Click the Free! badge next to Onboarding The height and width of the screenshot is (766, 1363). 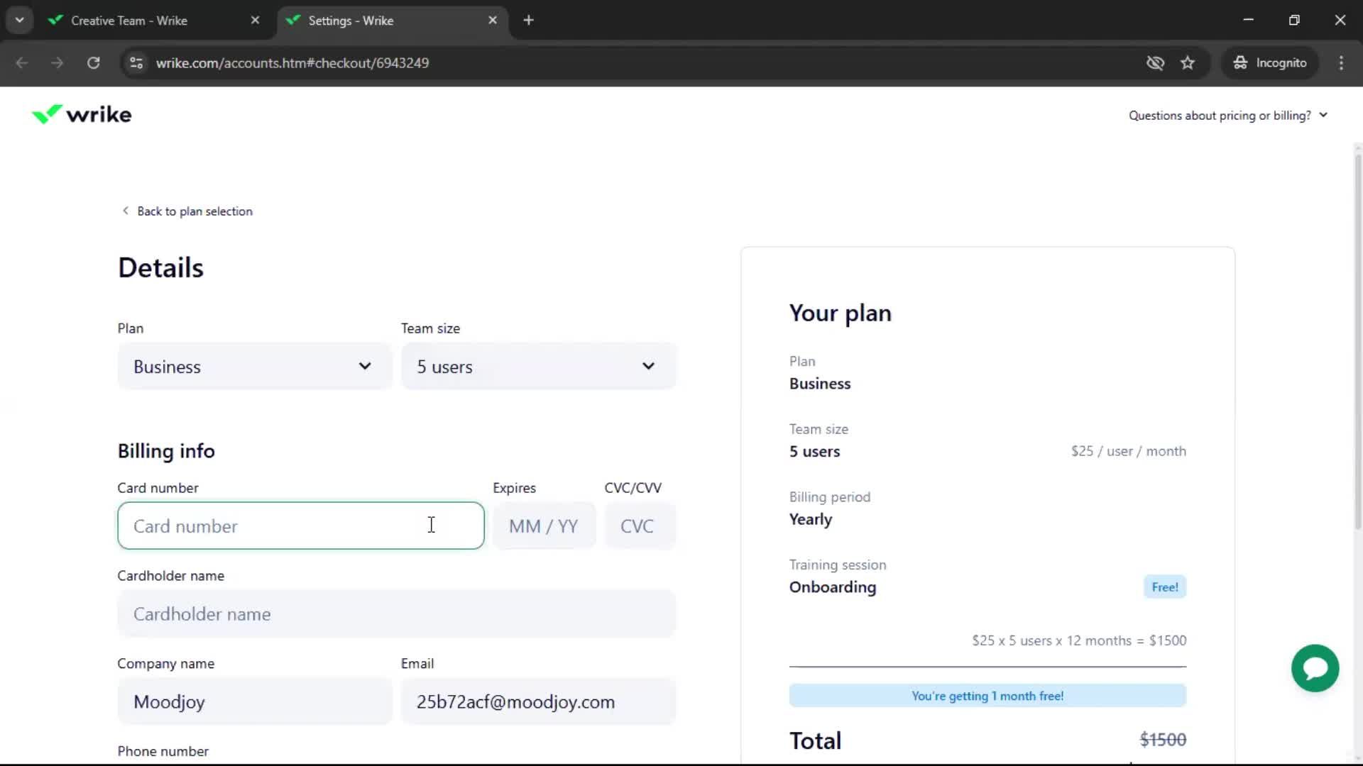(x=1165, y=587)
